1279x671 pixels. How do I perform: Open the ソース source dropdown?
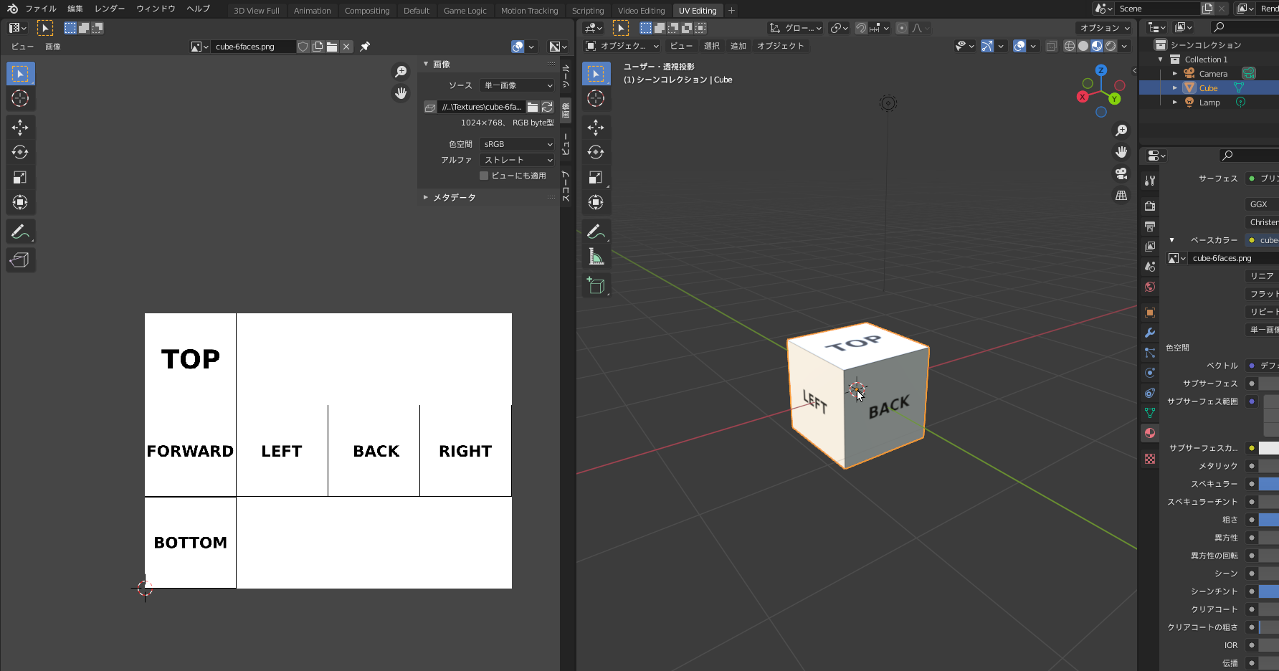click(517, 85)
